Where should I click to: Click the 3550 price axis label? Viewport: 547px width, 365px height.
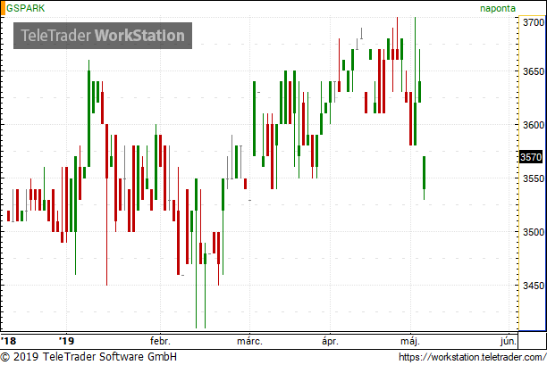(534, 178)
